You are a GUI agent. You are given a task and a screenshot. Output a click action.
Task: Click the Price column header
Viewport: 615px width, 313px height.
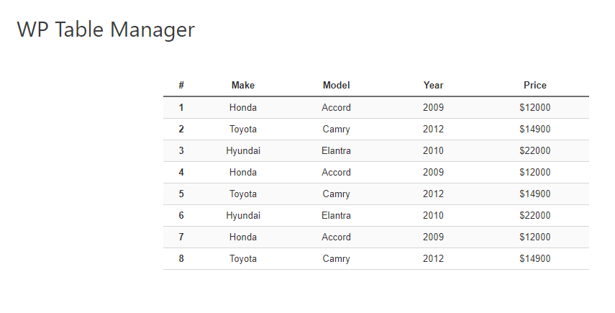(534, 85)
